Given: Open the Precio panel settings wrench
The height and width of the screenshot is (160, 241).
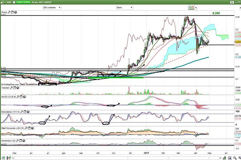Looking at the screenshot, I should pyautogui.click(x=9, y=12).
